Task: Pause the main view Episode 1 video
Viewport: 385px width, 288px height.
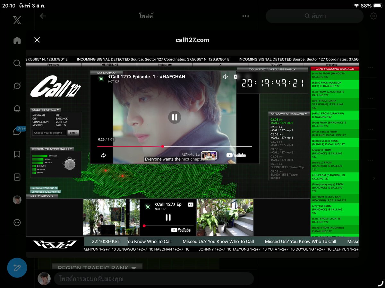Action: pyautogui.click(x=175, y=117)
